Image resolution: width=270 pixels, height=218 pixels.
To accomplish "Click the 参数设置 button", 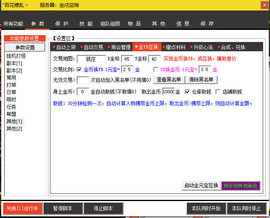I will [x=25, y=47].
